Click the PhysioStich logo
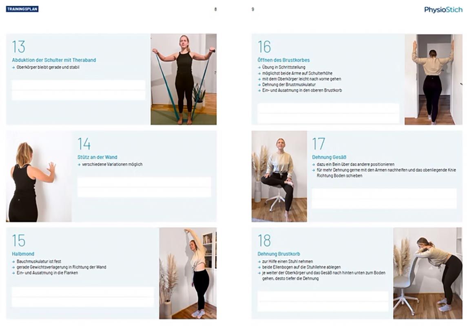The height and width of the screenshot is (326, 467). 443,10
